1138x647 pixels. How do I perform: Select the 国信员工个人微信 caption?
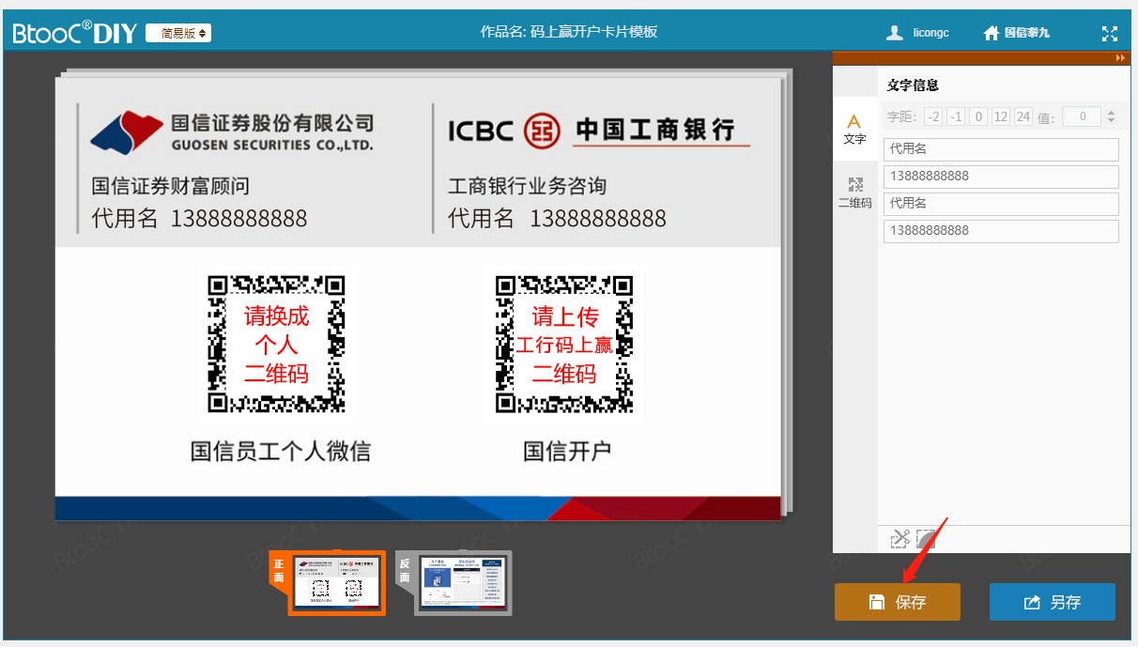click(x=281, y=452)
